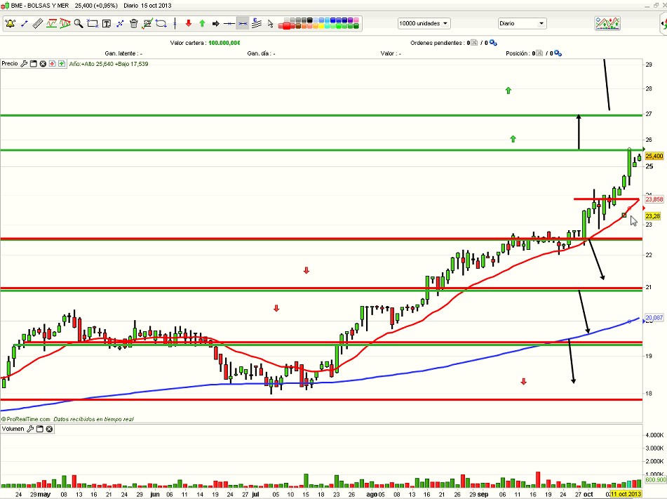Open the Diario timeframe dropdown
The image size is (667, 499).
[522, 23]
